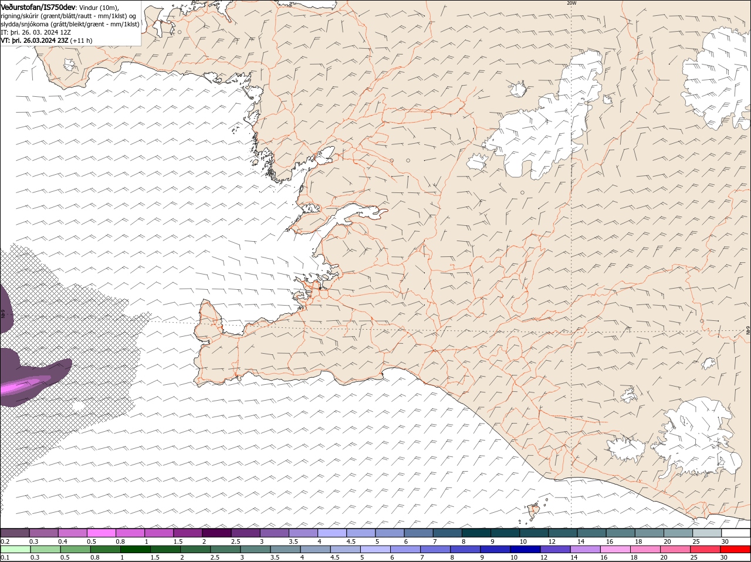751x562 pixels.
Task: Select the darkest teal 8–9 snow swatch
Action: click(476, 533)
